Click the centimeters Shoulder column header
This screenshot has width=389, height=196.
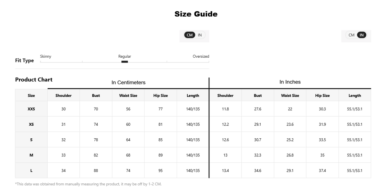coord(64,96)
